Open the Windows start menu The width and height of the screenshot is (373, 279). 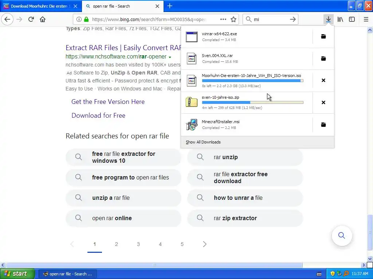tap(17, 274)
